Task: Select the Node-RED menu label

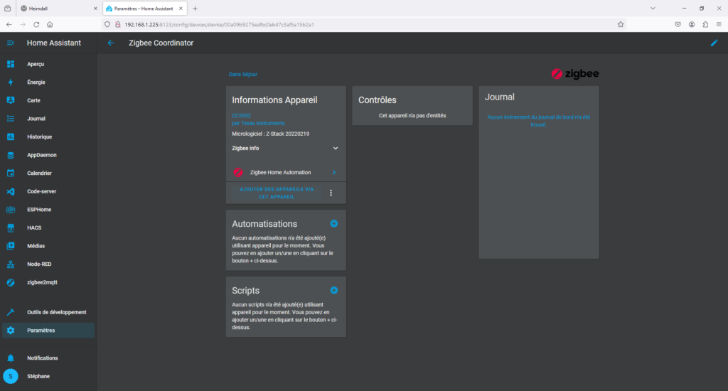Action: coord(39,264)
